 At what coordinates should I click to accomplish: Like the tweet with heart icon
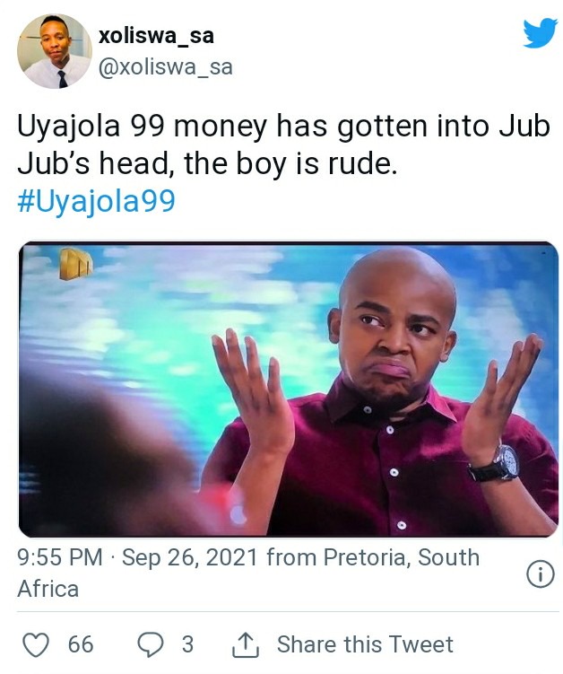click(x=36, y=643)
